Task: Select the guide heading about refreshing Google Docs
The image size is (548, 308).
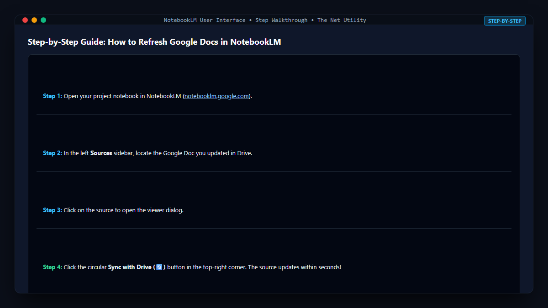Action: click(154, 42)
